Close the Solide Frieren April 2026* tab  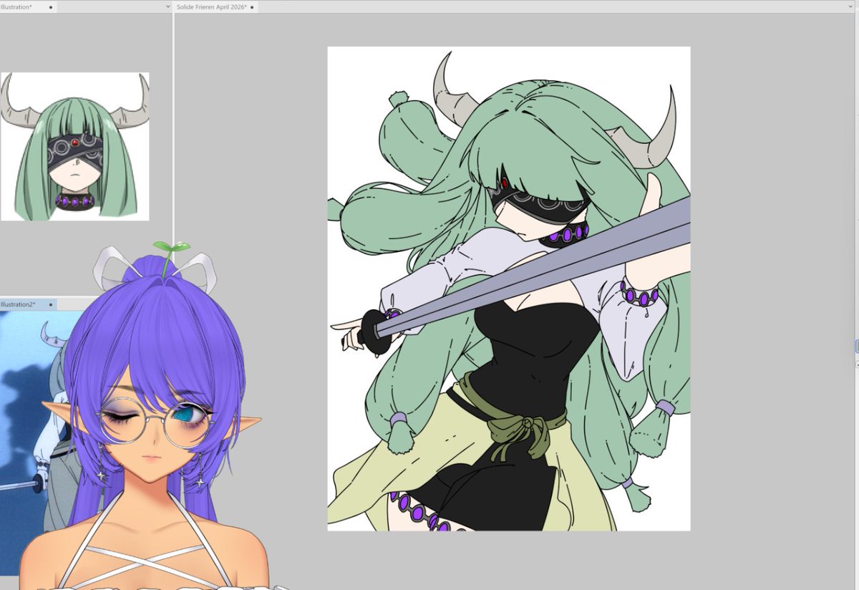pos(252,7)
